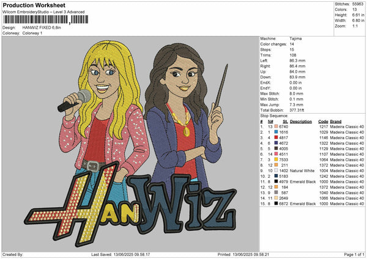Viewport: 367px width, 259px height.
Task: Click the 'St.' column header
Action: click(285, 122)
